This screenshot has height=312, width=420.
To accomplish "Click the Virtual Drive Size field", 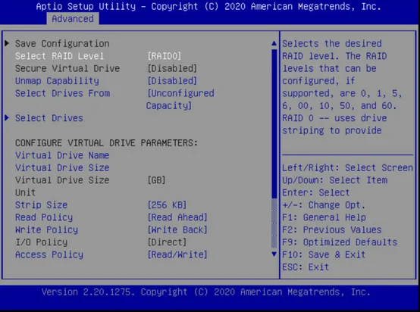I will pos(62,168).
